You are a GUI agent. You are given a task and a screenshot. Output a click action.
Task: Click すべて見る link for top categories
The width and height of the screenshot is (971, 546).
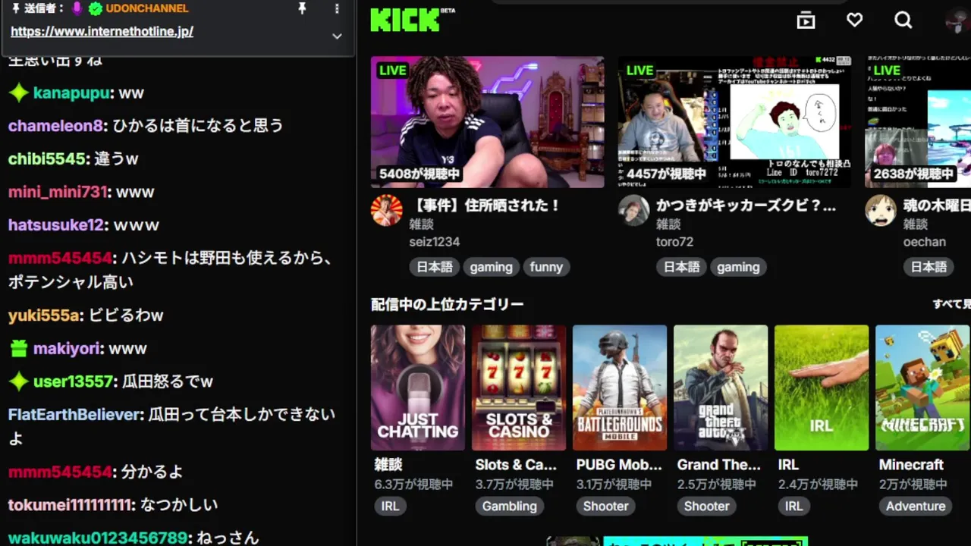952,304
